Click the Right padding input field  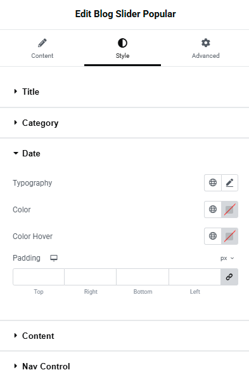pyautogui.click(x=91, y=277)
